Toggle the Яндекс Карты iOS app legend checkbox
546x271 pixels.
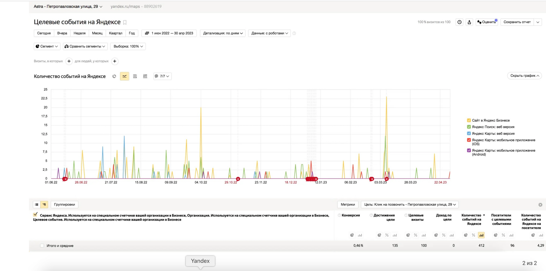[x=469, y=140]
